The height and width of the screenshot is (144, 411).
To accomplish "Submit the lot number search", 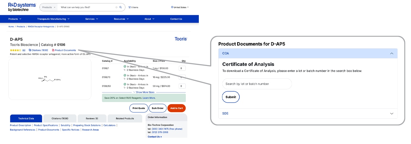I will [x=231, y=97].
